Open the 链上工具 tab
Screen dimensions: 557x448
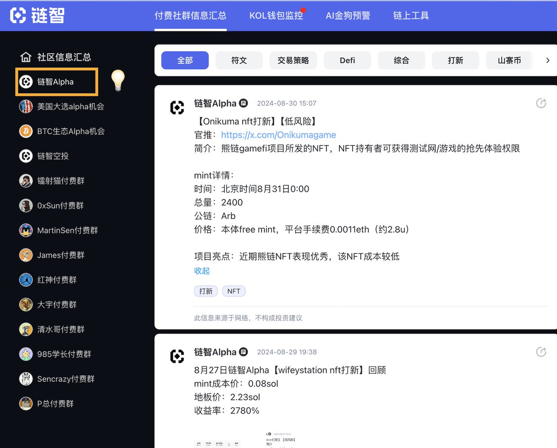click(411, 16)
